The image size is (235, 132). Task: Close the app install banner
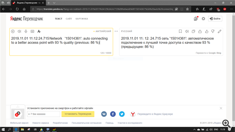[x=221, y=108]
